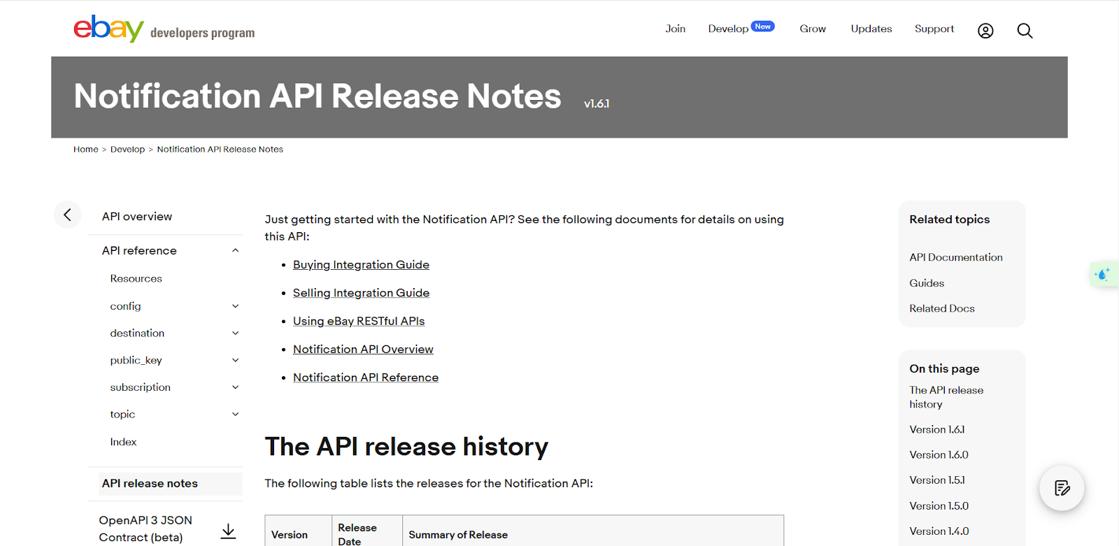Image resolution: width=1119 pixels, height=546 pixels.
Task: Open topic sidebar item
Action: pos(122,415)
